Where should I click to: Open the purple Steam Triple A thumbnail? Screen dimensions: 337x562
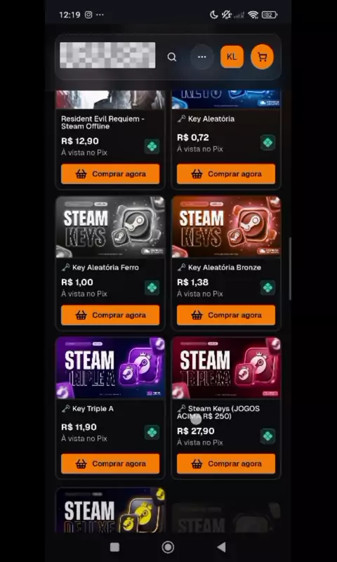coord(111,368)
